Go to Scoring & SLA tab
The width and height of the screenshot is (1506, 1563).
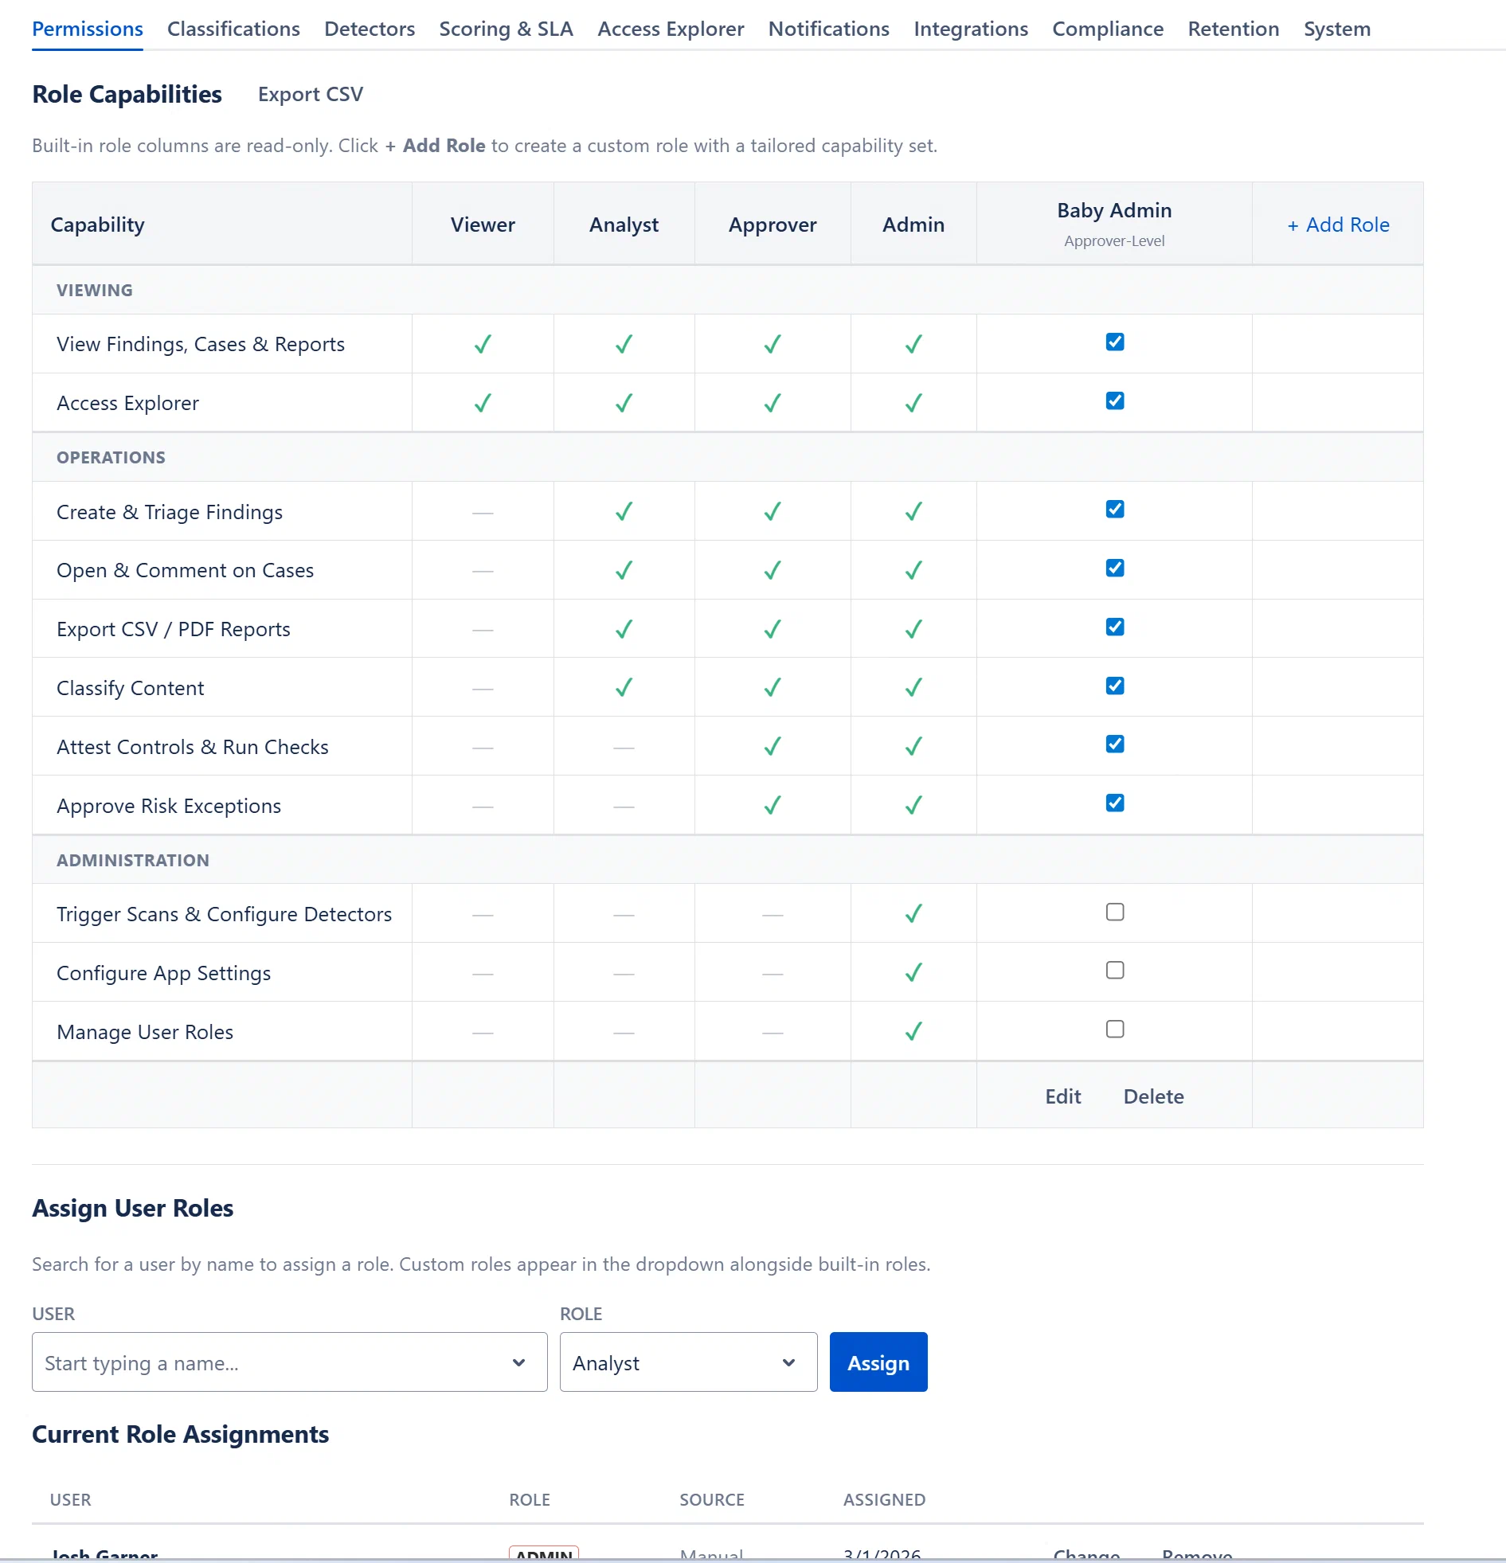(x=507, y=29)
